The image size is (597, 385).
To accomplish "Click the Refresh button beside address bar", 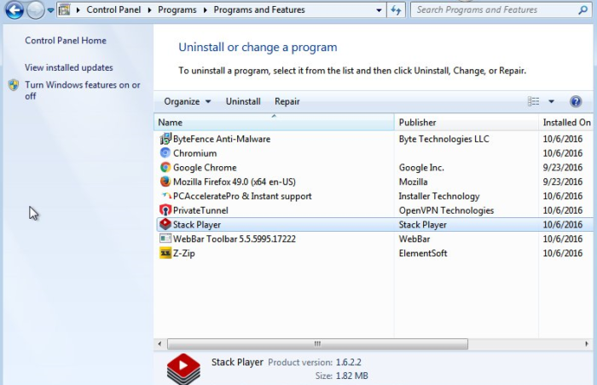I will [396, 10].
